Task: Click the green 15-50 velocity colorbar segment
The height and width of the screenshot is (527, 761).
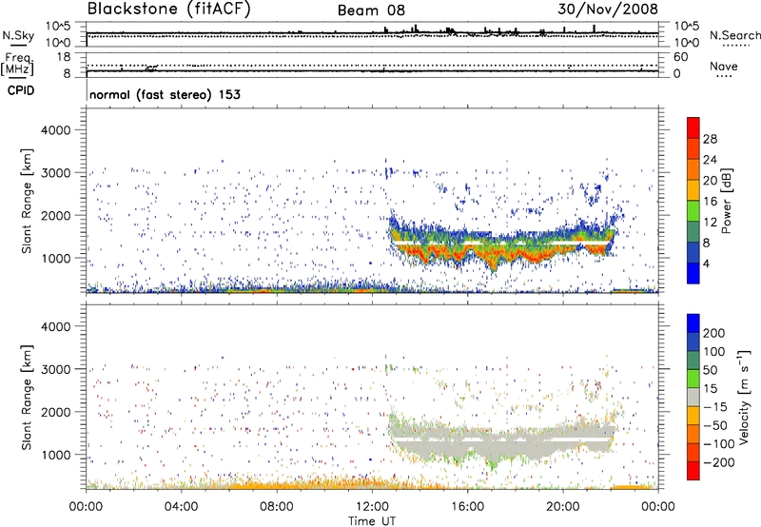Action: click(x=693, y=379)
